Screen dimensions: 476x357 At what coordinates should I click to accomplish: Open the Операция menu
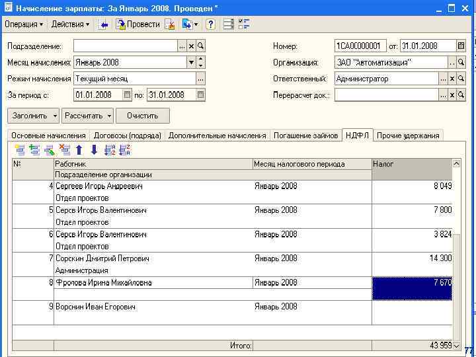[x=24, y=24]
